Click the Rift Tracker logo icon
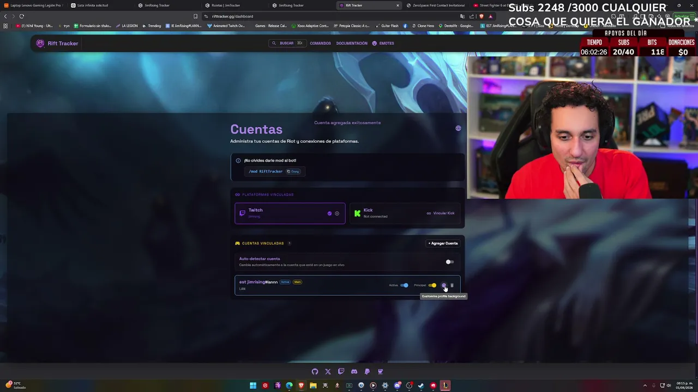698x392 pixels. 40,44
